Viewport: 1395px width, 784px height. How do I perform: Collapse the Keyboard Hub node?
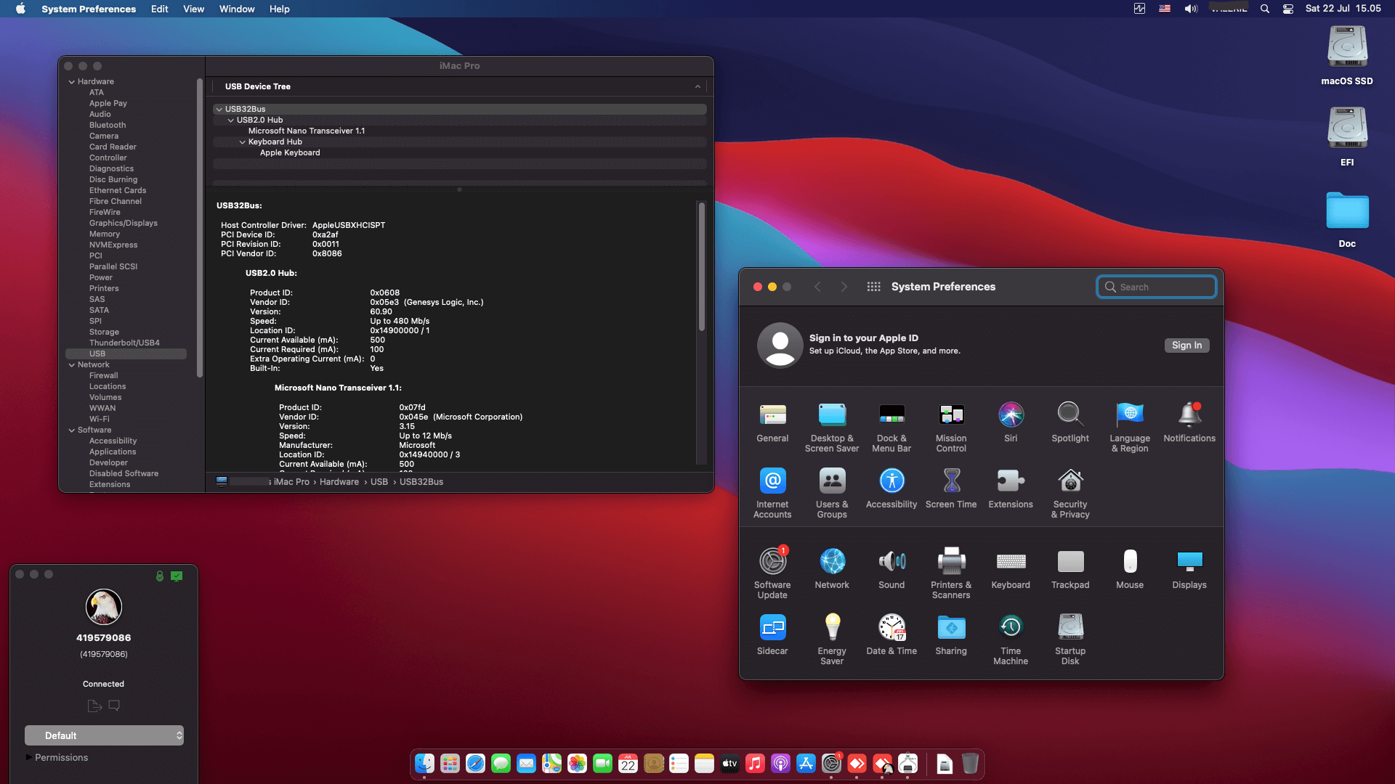pyautogui.click(x=242, y=142)
